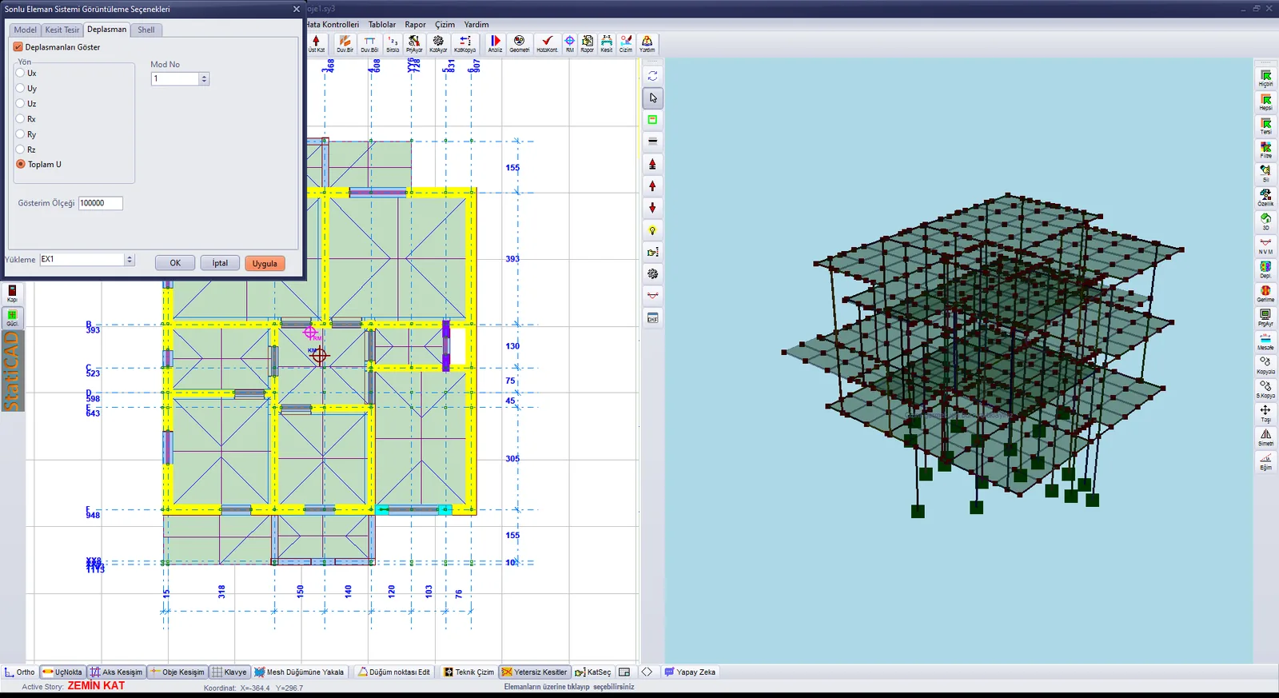Open the KatAyar story settings icon
The image size is (1279, 698).
tap(438, 43)
